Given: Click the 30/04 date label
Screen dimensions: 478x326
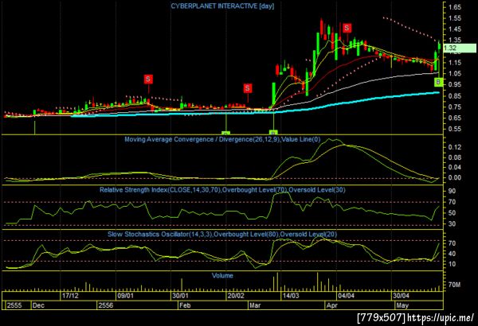Looking at the screenshot, I should point(401,296).
